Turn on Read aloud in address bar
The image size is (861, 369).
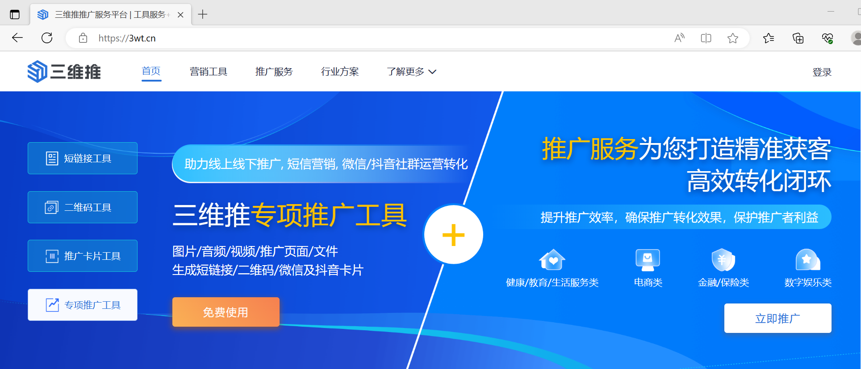tap(679, 38)
